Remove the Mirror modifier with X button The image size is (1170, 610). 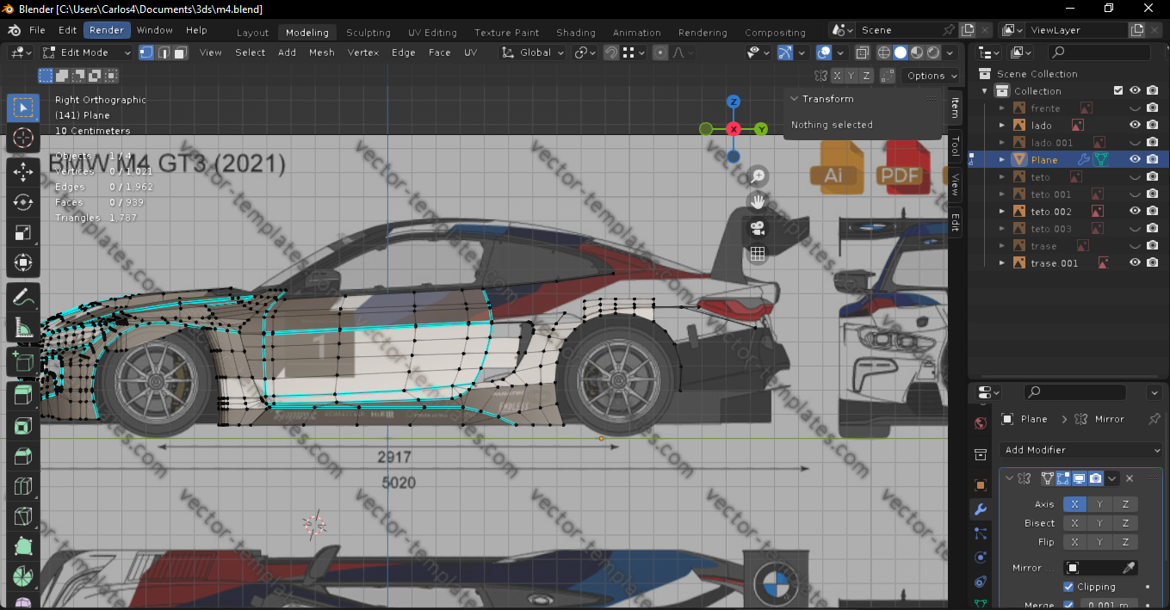coord(1130,478)
